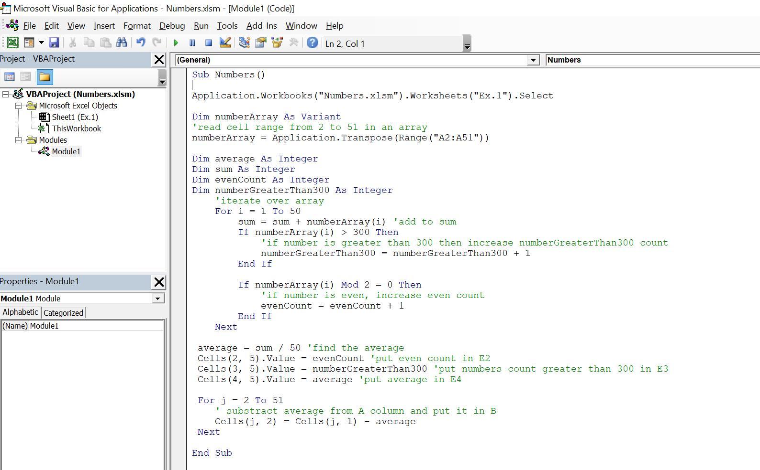Toggle Design Mode icon in toolbar

point(225,43)
